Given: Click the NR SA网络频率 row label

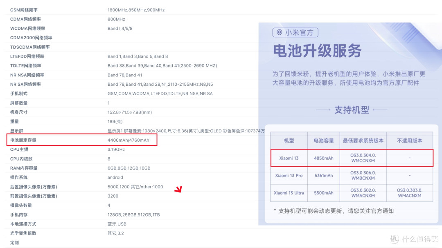Looking at the screenshot, I should (x=25, y=84).
